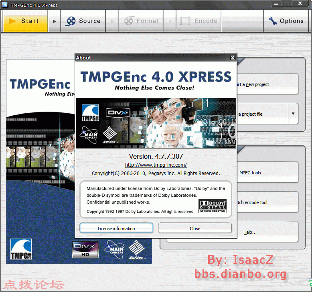Close the About dialog with the X
Image resolution: width=312 pixels, height=292 pixels.
(233, 57)
